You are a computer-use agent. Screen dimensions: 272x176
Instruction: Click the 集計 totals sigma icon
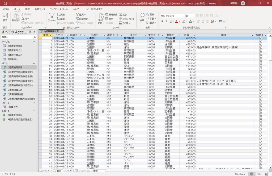click(x=123, y=15)
